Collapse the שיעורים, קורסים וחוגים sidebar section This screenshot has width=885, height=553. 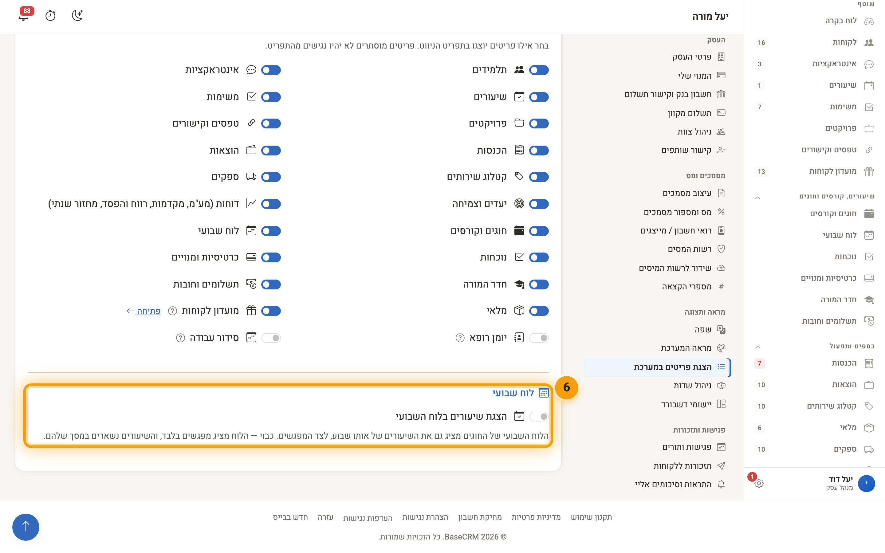(758, 198)
